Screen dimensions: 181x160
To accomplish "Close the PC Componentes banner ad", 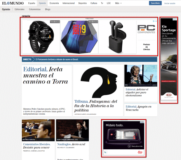I will click(x=156, y=21).
